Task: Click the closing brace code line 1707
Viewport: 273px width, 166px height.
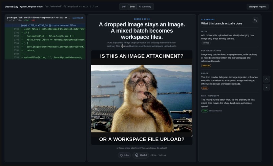Action: click(x=45, y=54)
